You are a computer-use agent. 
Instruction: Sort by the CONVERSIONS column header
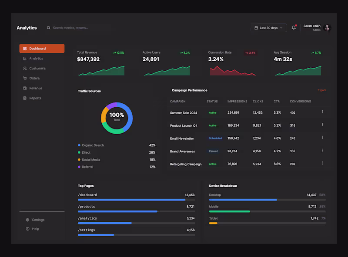(x=300, y=102)
